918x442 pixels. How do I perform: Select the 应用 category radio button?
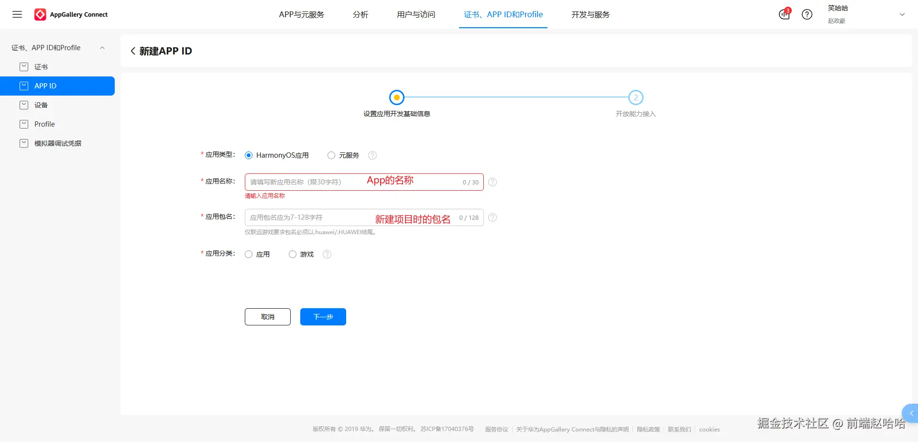249,254
